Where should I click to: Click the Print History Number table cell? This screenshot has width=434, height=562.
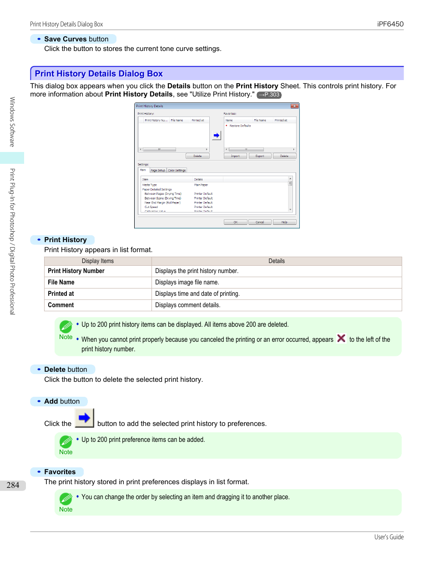(x=98, y=271)
